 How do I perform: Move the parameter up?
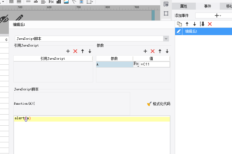pyautogui.click(x=160, y=51)
